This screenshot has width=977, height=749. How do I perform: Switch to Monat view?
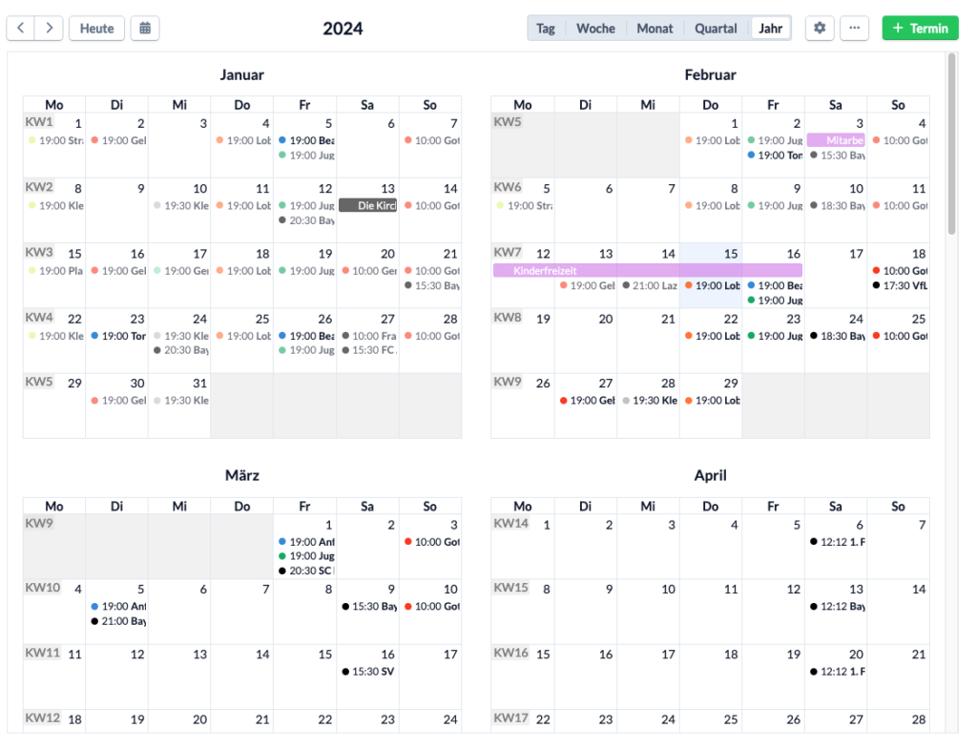point(655,28)
